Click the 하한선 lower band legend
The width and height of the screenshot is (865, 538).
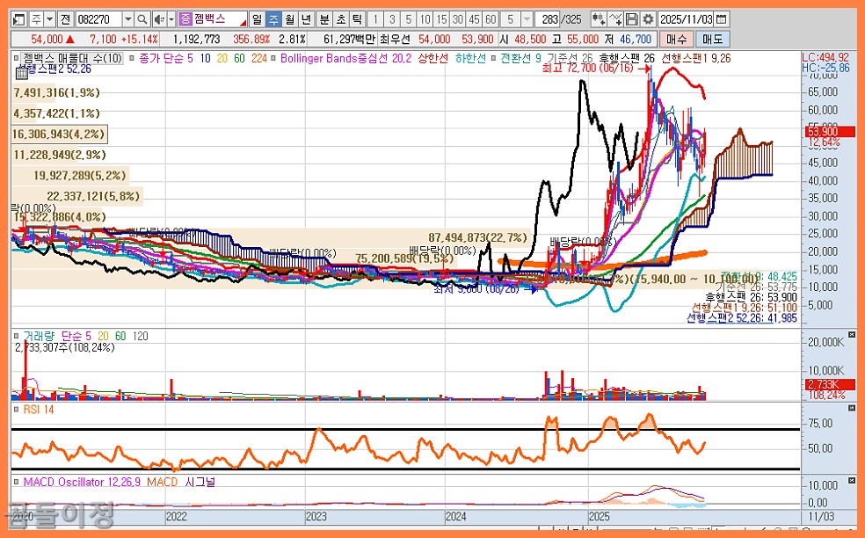pyautogui.click(x=470, y=58)
